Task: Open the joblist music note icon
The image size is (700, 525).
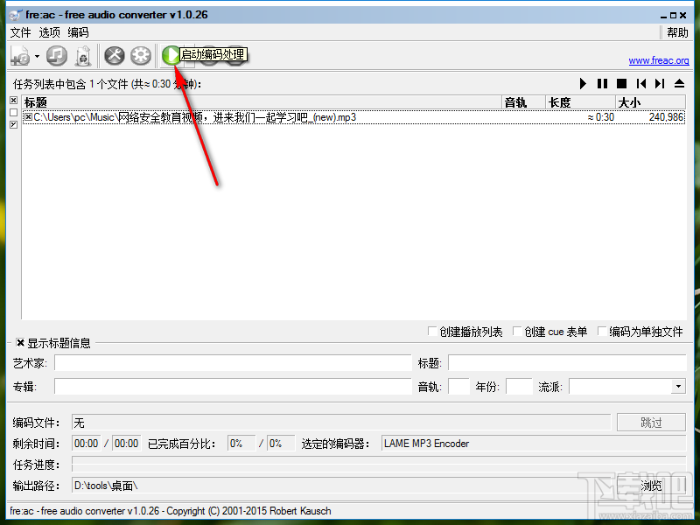Action: 56,56
